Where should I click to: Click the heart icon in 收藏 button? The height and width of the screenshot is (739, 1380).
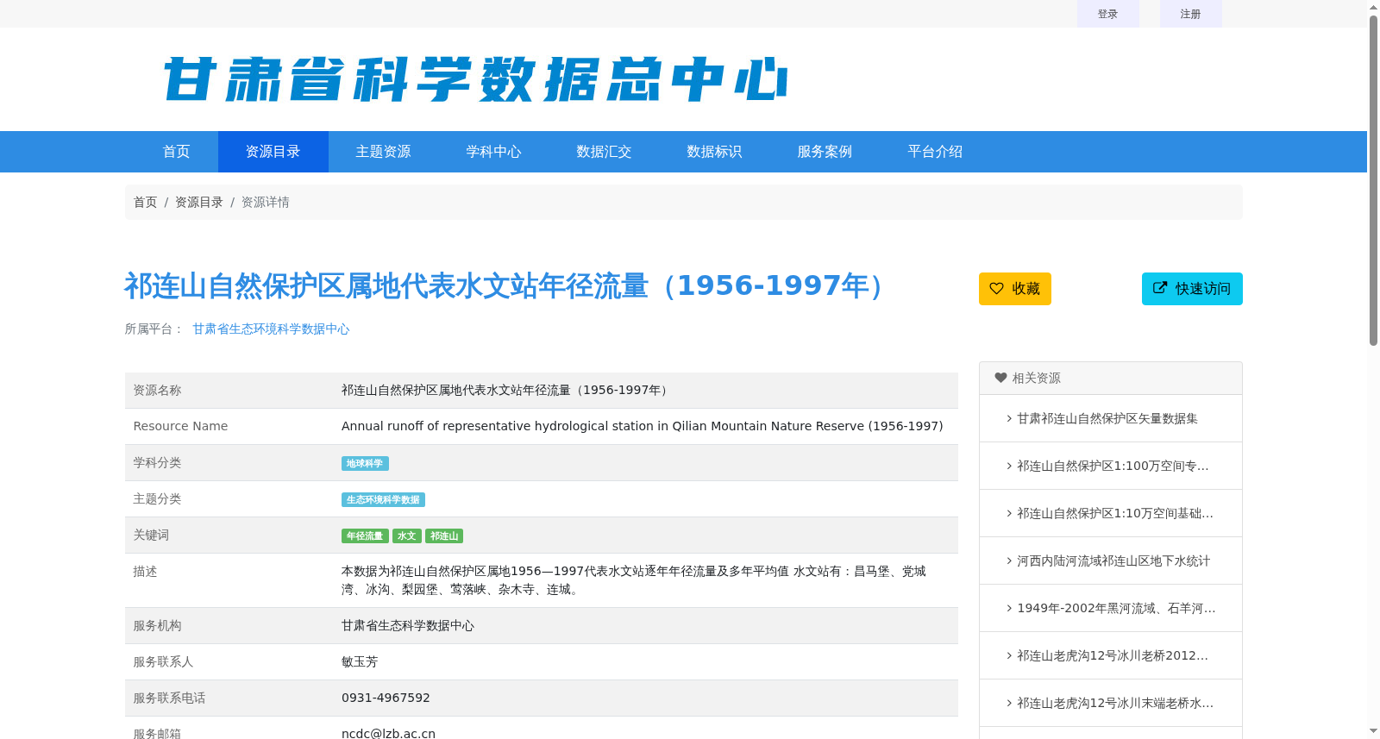tap(996, 289)
